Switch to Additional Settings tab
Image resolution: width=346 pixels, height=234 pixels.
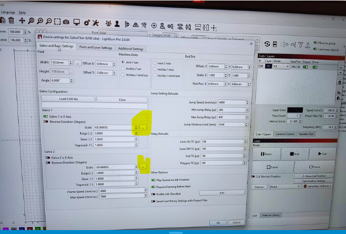131,48
